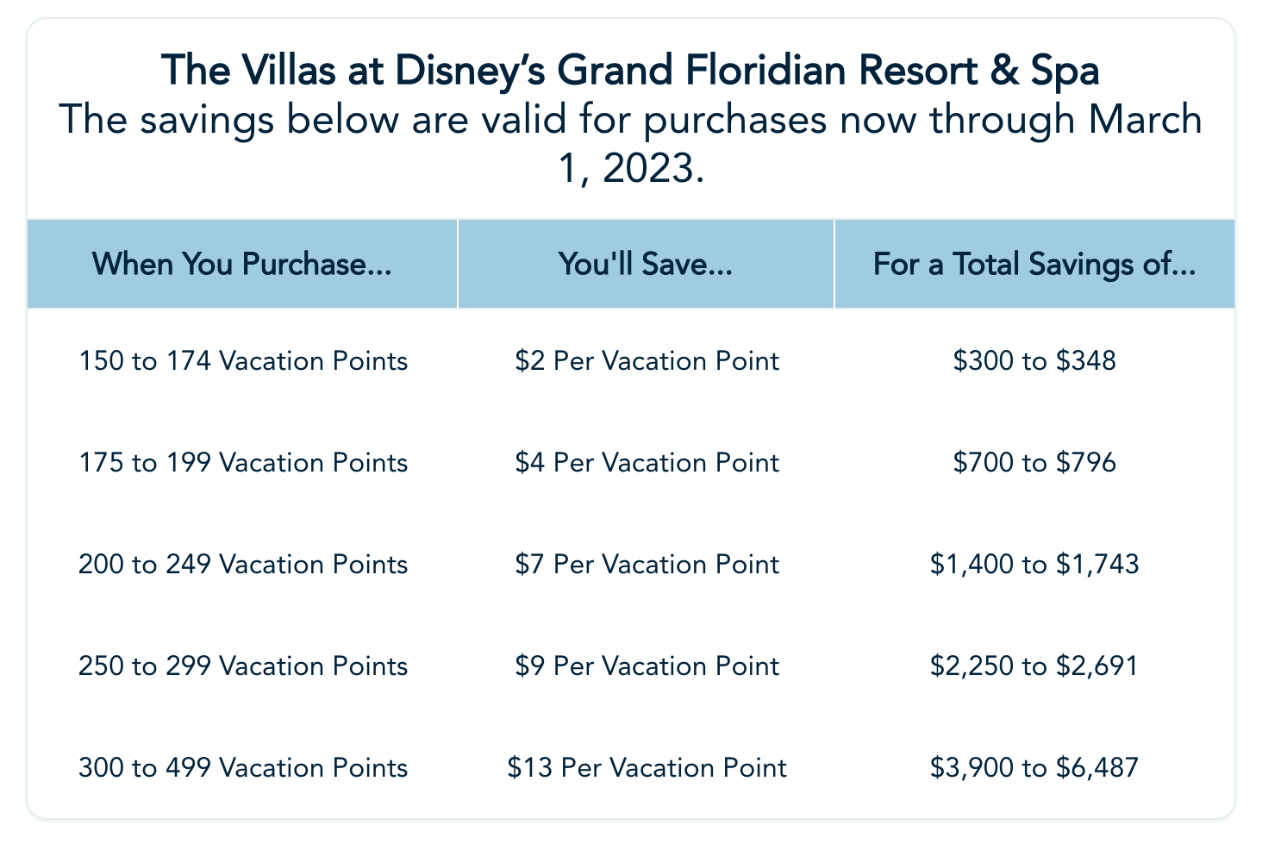Viewport: 1262px width, 850px height.
Task: Select the 300 to 499 Vacation Points cell
Action: tap(243, 768)
